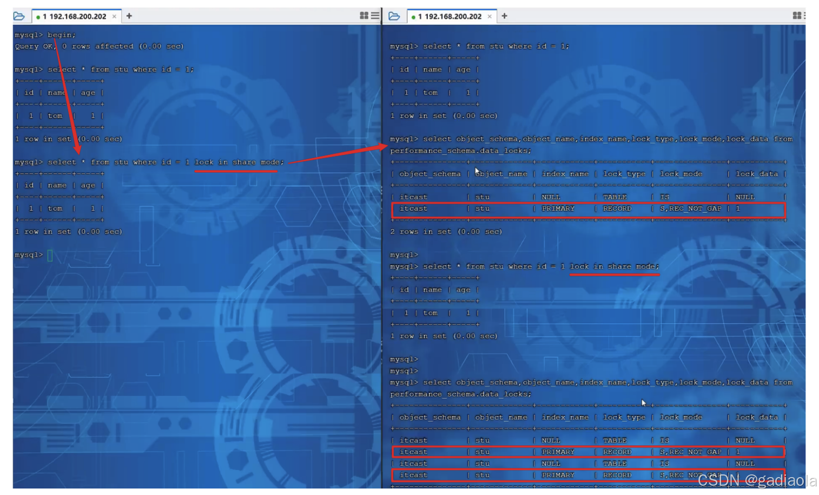Screen dimensions: 819x495
Task: Open the hamburger menu in left pane
Action: pyautogui.click(x=375, y=16)
